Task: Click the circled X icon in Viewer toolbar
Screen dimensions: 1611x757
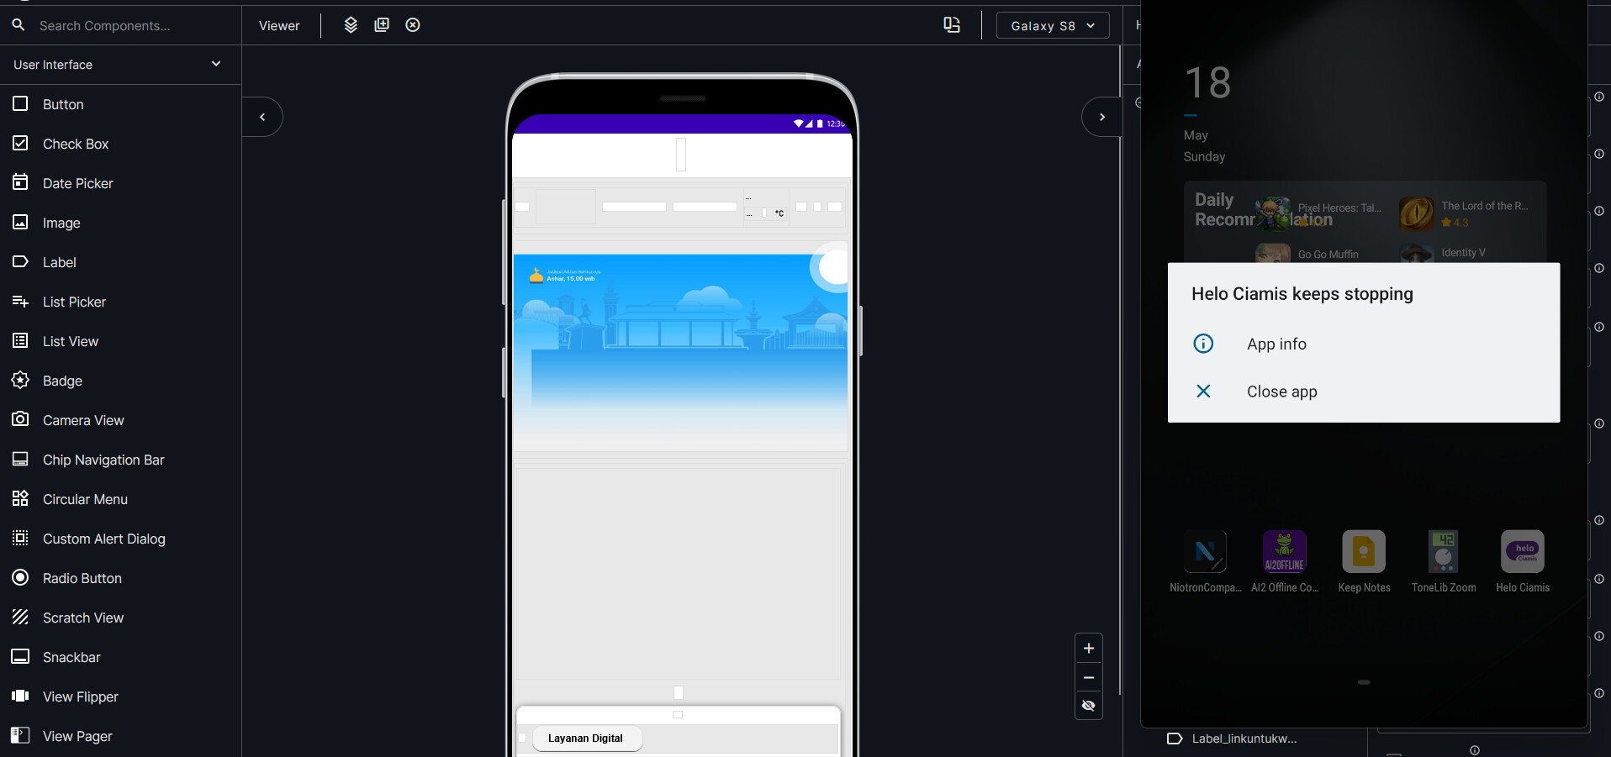Action: coord(413,25)
